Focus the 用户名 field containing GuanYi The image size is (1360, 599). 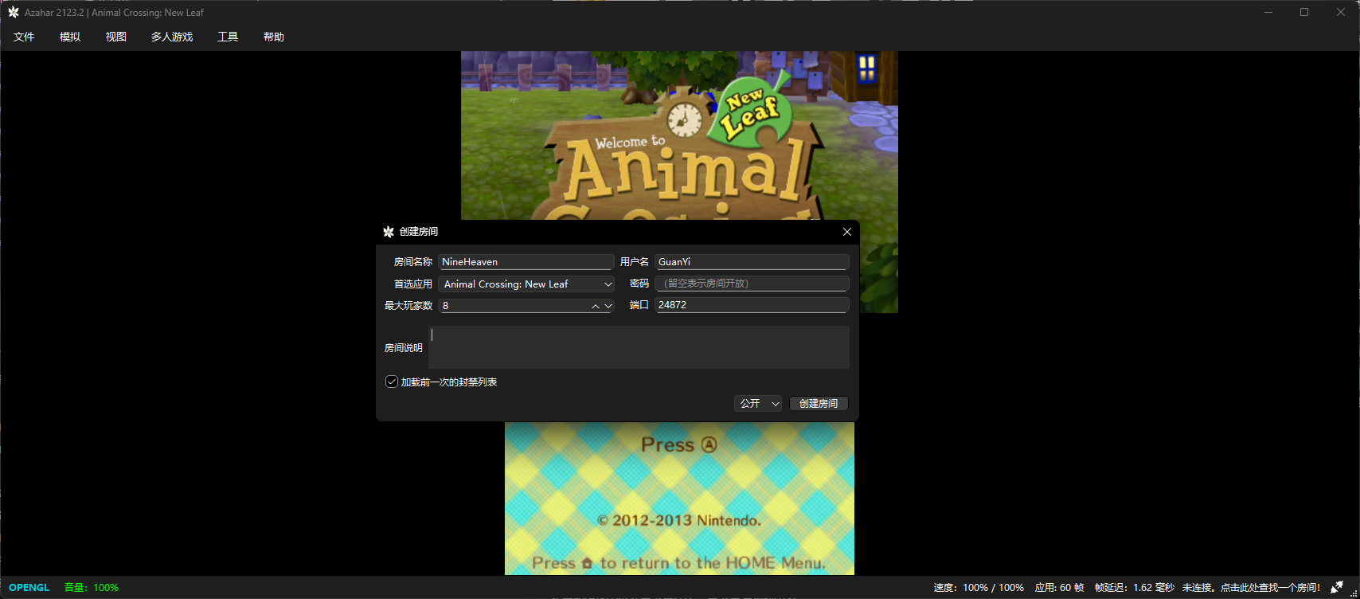[752, 261]
